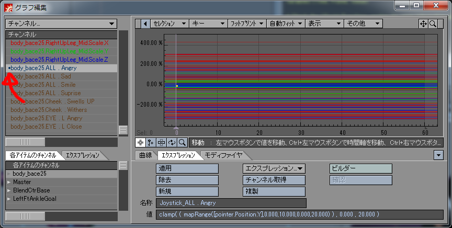Open the 表示 menu
The image size is (452, 228).
pos(324,24)
